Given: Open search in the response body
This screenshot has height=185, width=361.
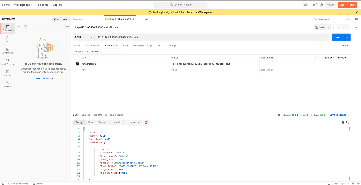Looking at the screenshot, I should pos(347,122).
